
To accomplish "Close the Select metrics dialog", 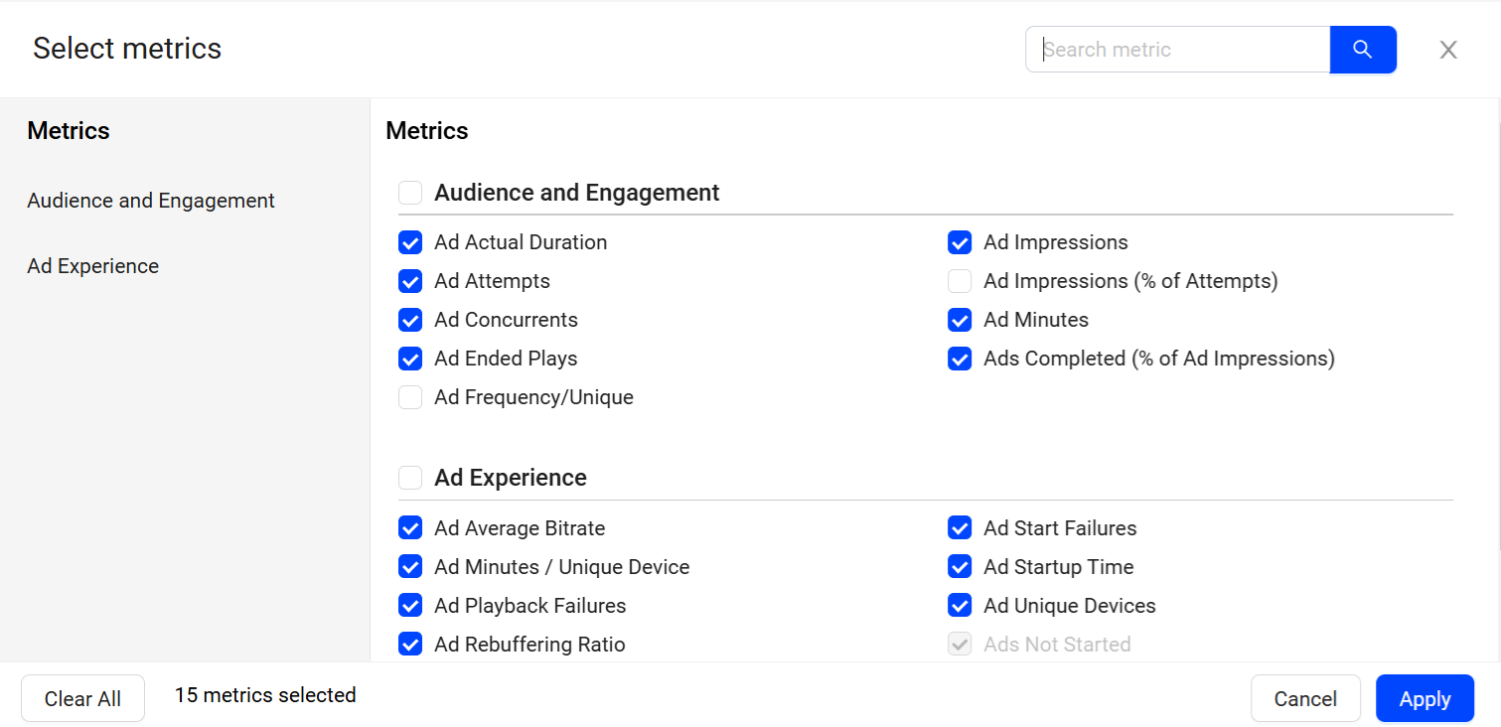I will (x=1447, y=50).
